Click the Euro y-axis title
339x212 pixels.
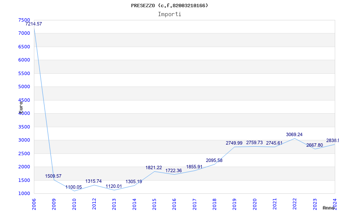[x=21, y=107]
